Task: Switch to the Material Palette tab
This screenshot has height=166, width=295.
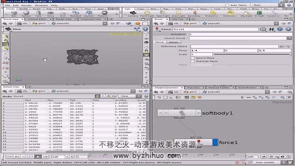Action: tap(219, 88)
